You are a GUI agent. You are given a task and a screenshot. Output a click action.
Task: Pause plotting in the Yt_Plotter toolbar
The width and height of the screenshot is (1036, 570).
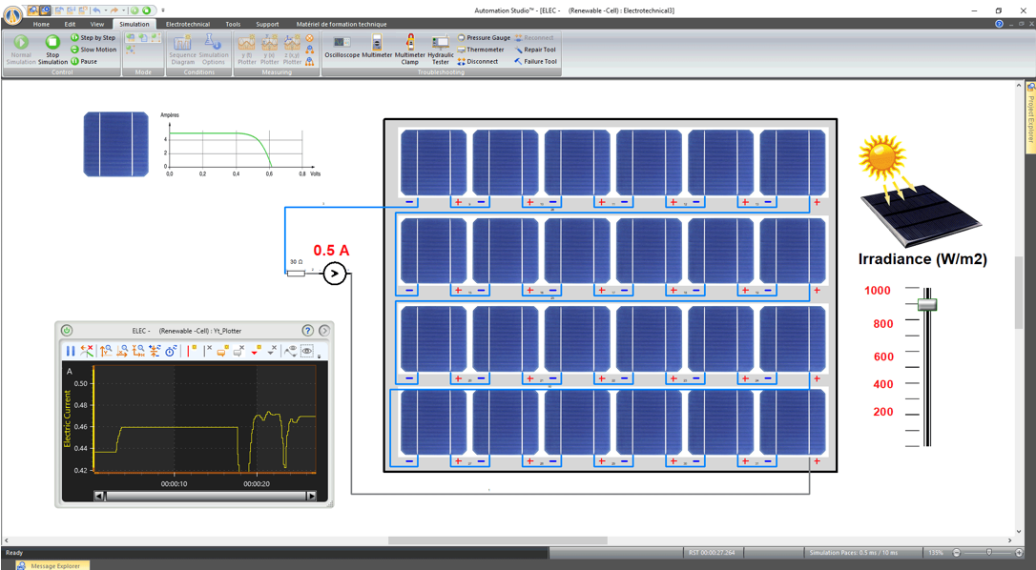tap(71, 351)
